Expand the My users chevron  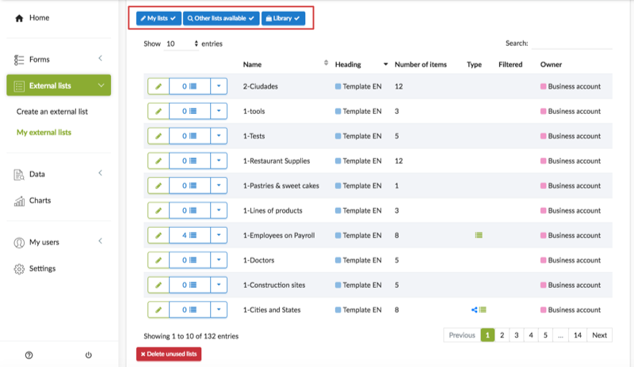pos(101,241)
